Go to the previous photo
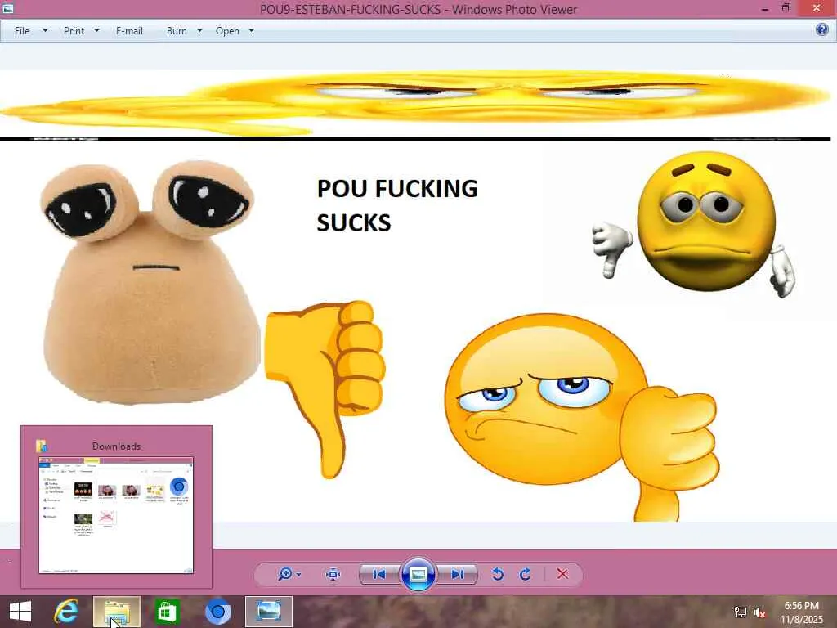The height and width of the screenshot is (628, 837). [379, 574]
